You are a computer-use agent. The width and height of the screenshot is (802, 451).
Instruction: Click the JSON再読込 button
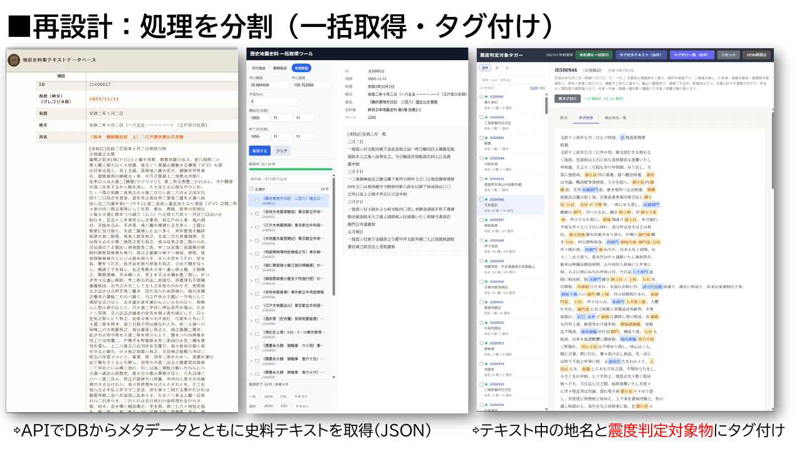pyautogui.click(x=757, y=55)
